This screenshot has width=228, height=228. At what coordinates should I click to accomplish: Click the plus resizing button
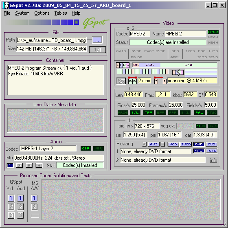pyautogui.click(x=144, y=144)
